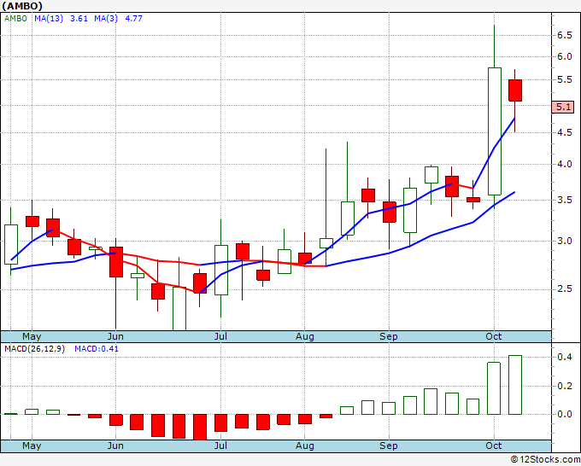Click the MA(13) legend label

coord(49,19)
